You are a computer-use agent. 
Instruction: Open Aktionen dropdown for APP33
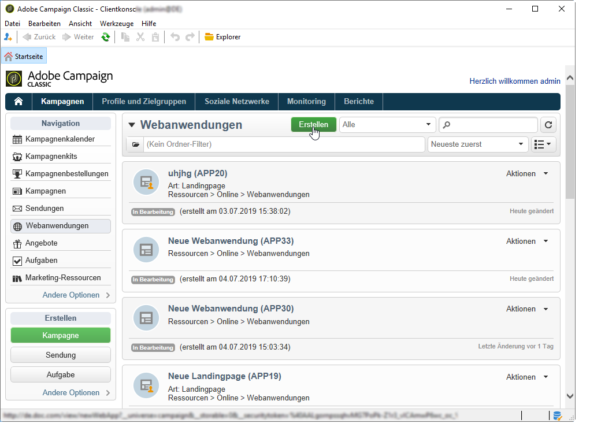pyautogui.click(x=527, y=241)
